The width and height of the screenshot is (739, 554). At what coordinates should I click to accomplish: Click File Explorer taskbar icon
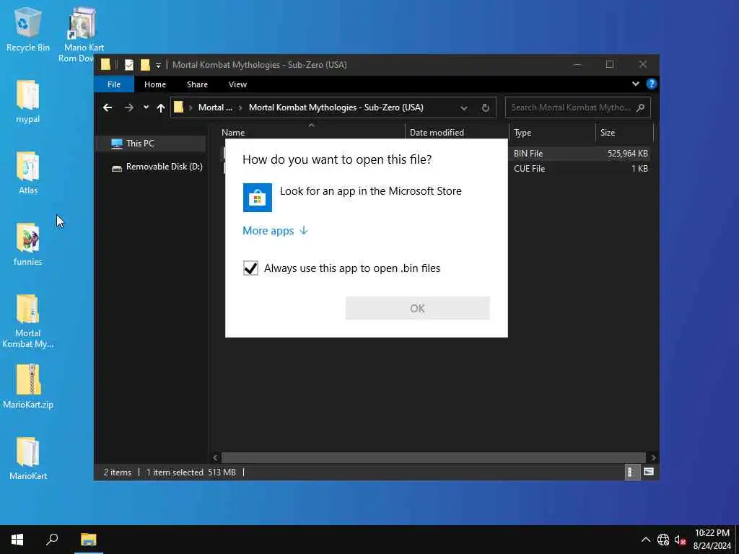click(89, 540)
